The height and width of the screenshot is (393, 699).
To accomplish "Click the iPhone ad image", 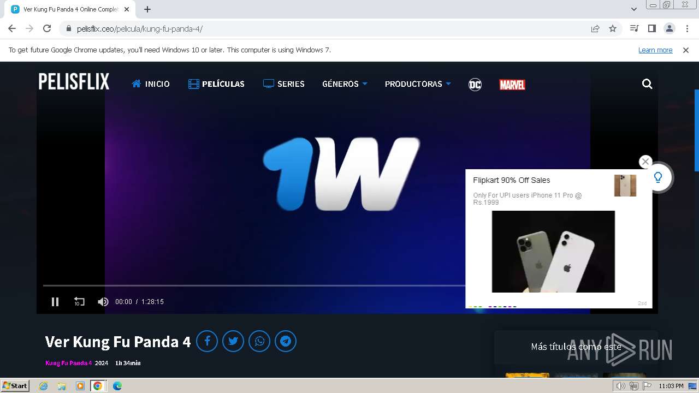I will click(553, 252).
